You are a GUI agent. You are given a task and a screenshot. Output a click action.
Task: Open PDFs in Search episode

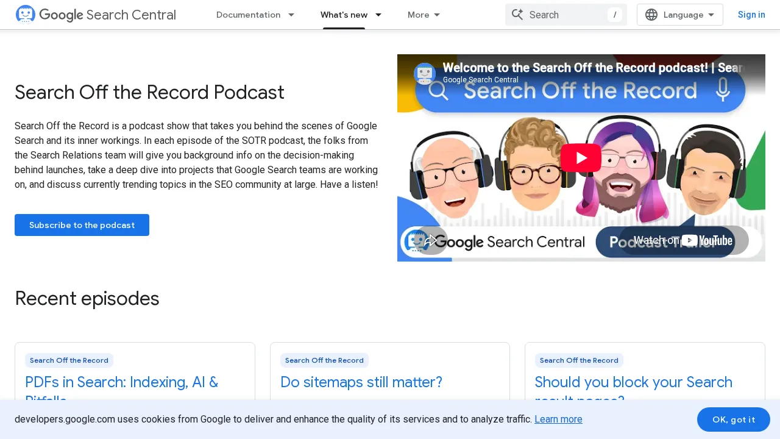coord(121,391)
